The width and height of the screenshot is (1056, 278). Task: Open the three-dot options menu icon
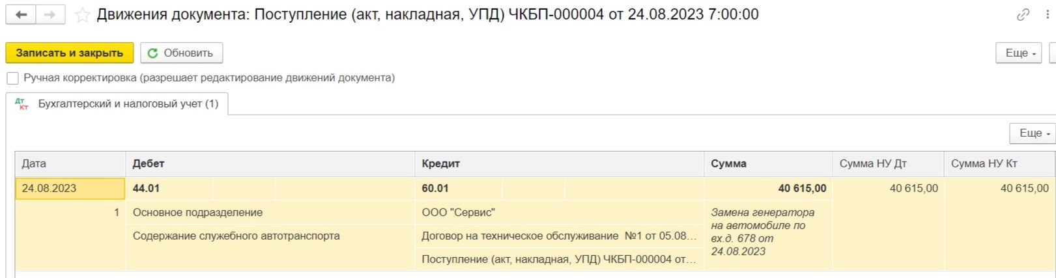pyautogui.click(x=1048, y=15)
